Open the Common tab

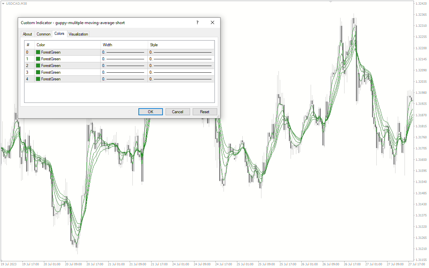pos(44,34)
